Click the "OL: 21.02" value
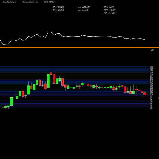 click(109, 13)
